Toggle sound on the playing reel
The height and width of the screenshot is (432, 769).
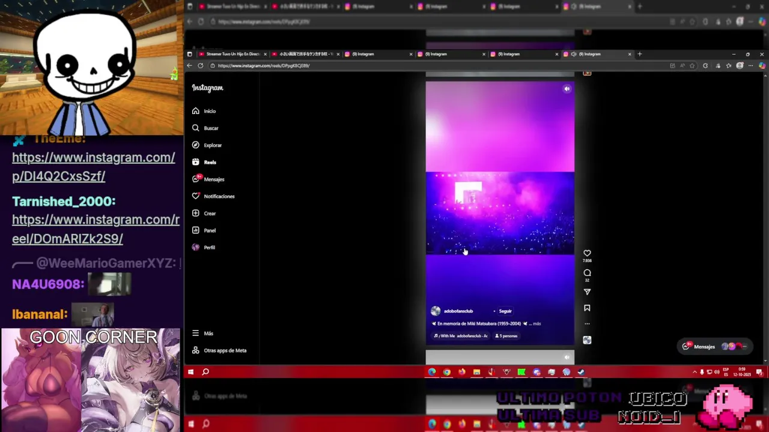point(567,89)
